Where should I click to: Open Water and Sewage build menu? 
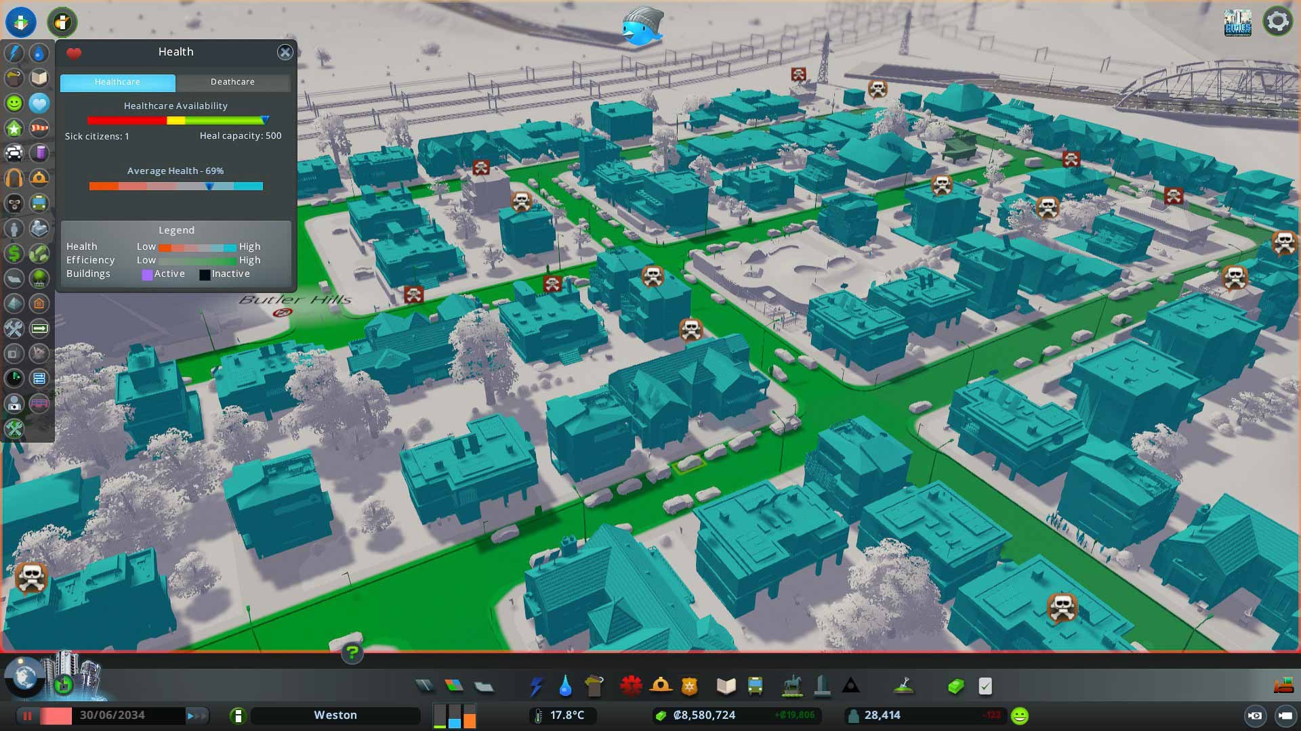point(565,686)
